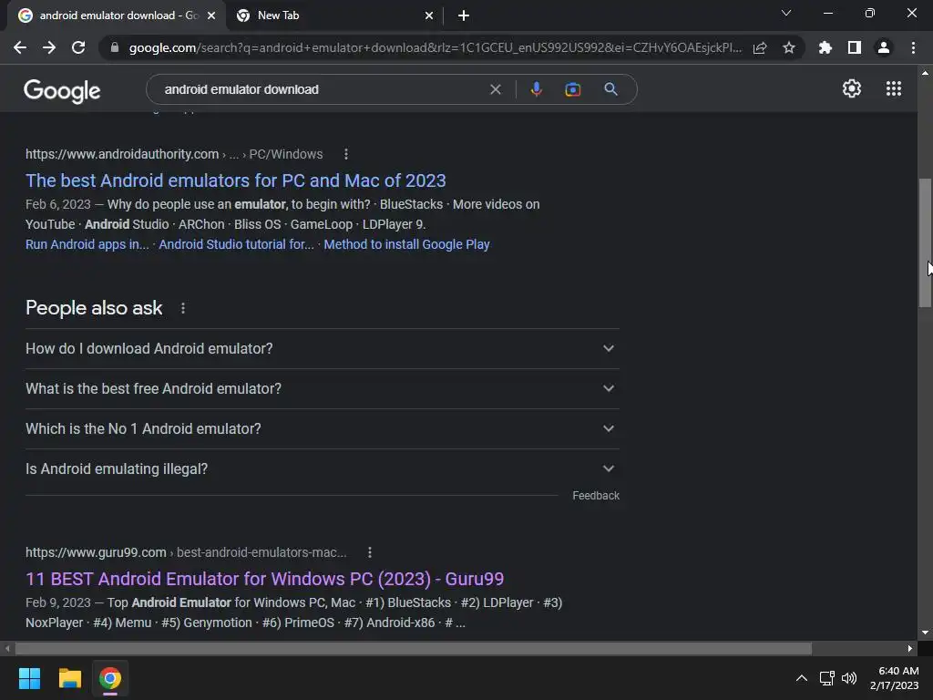
Task: Open a new tab with plus button
Action: click(464, 15)
